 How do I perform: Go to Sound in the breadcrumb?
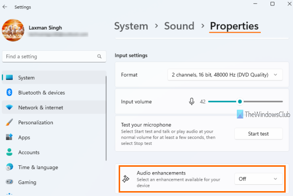179,26
